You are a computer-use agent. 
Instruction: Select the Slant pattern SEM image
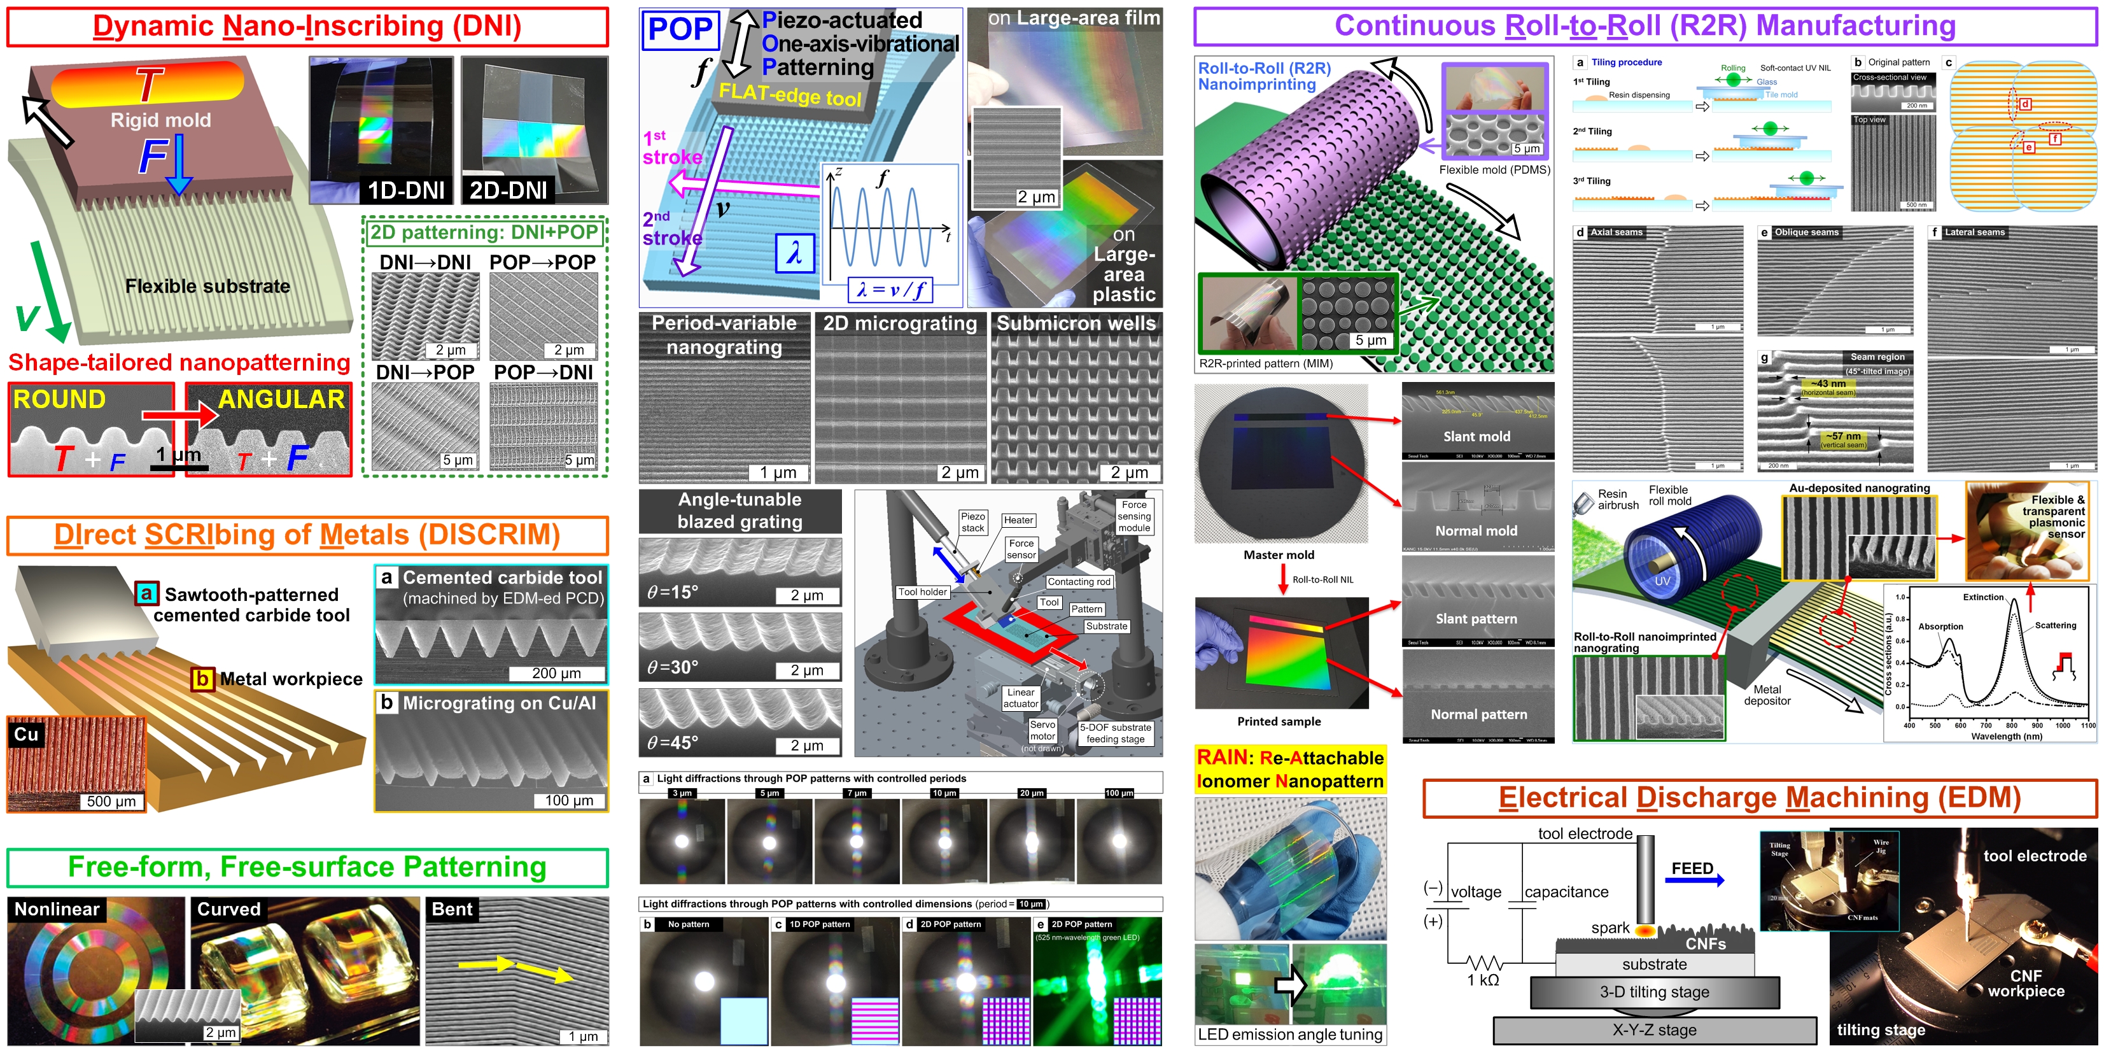1478,602
